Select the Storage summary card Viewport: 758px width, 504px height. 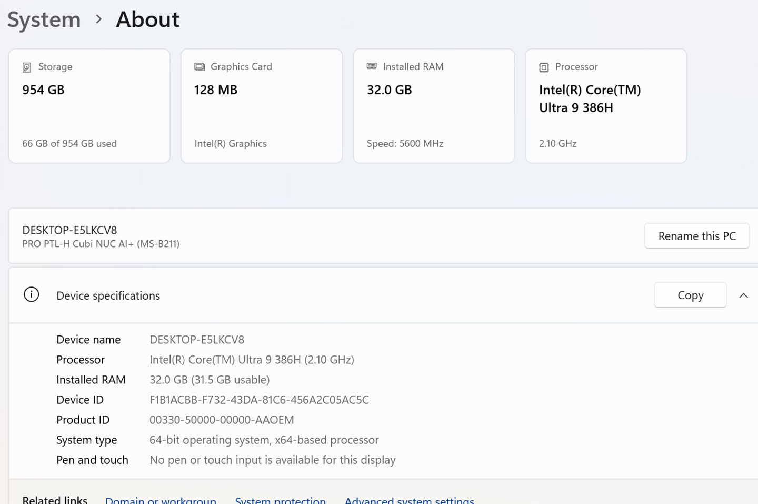89,105
